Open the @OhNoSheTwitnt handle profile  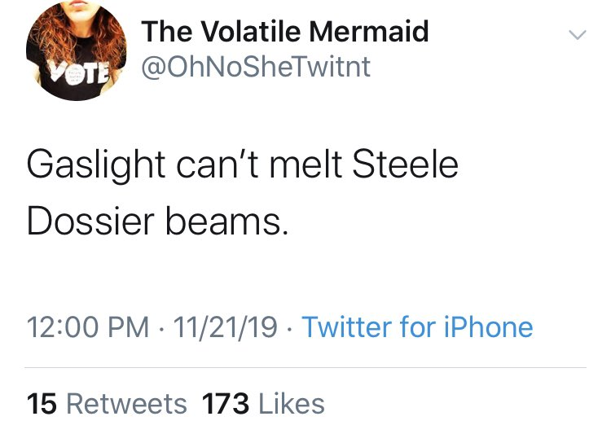pos(256,67)
